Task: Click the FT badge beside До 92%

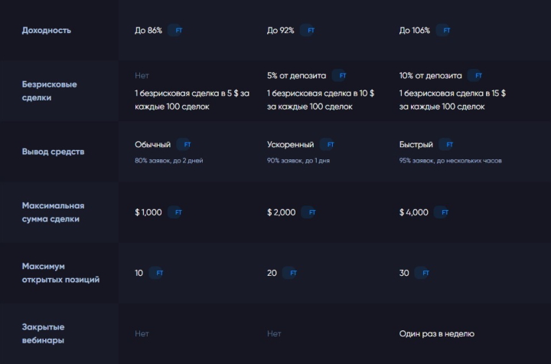Action: pos(311,31)
